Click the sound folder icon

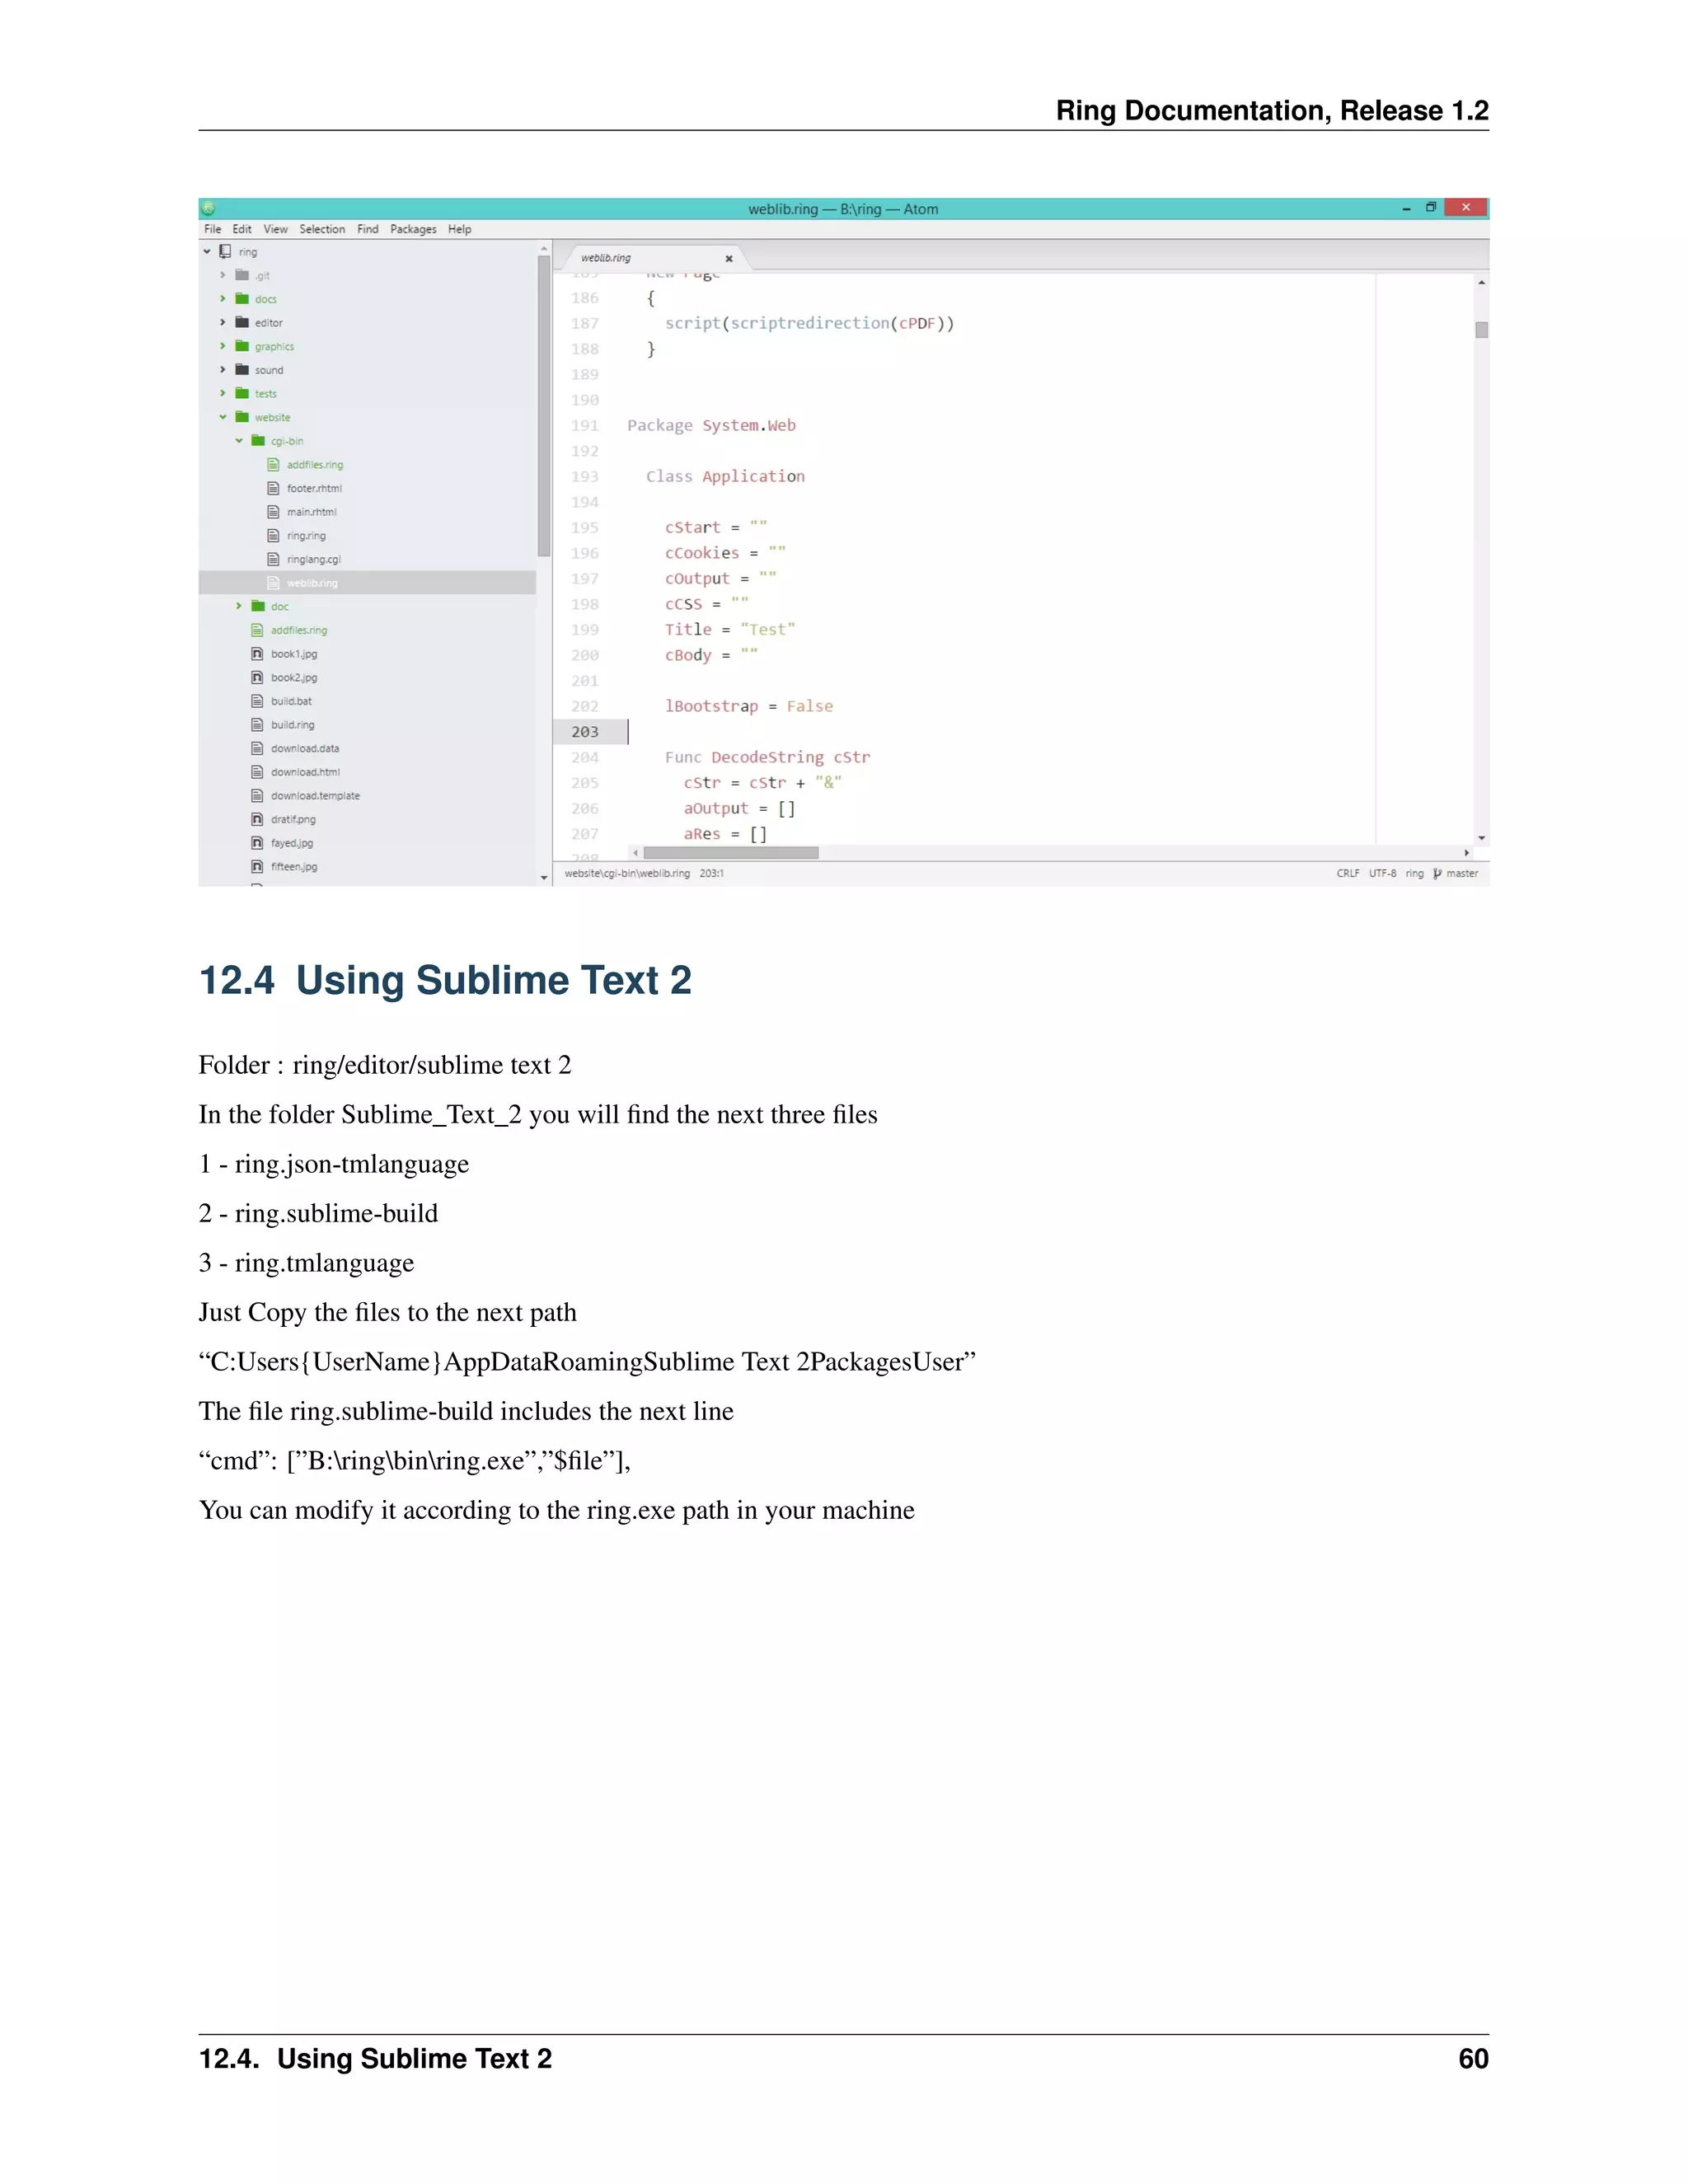tap(242, 369)
